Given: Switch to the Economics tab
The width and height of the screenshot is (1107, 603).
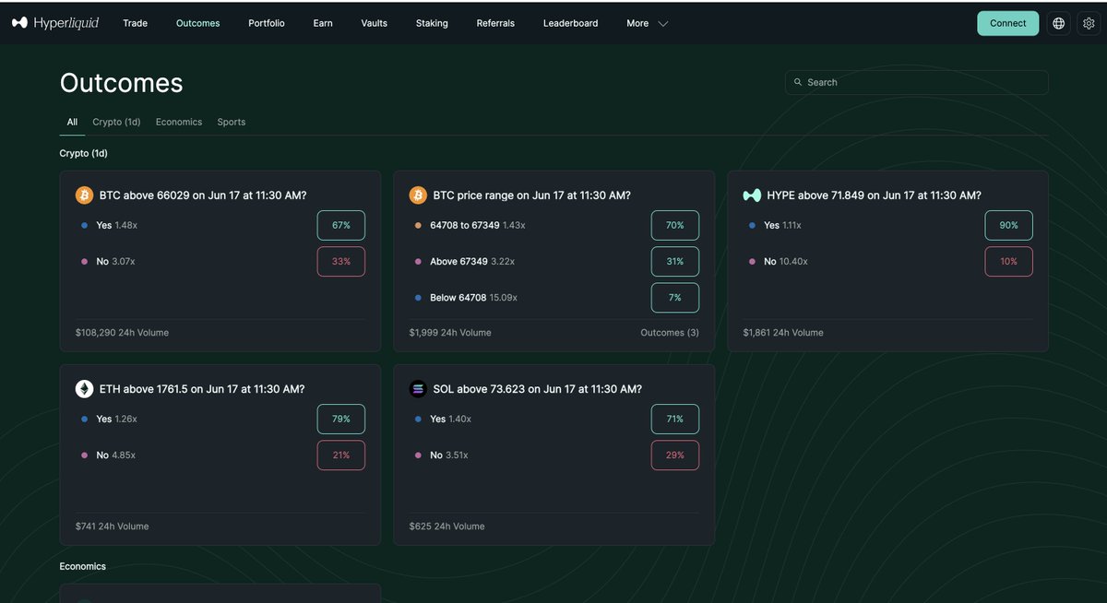Looking at the screenshot, I should [x=179, y=122].
